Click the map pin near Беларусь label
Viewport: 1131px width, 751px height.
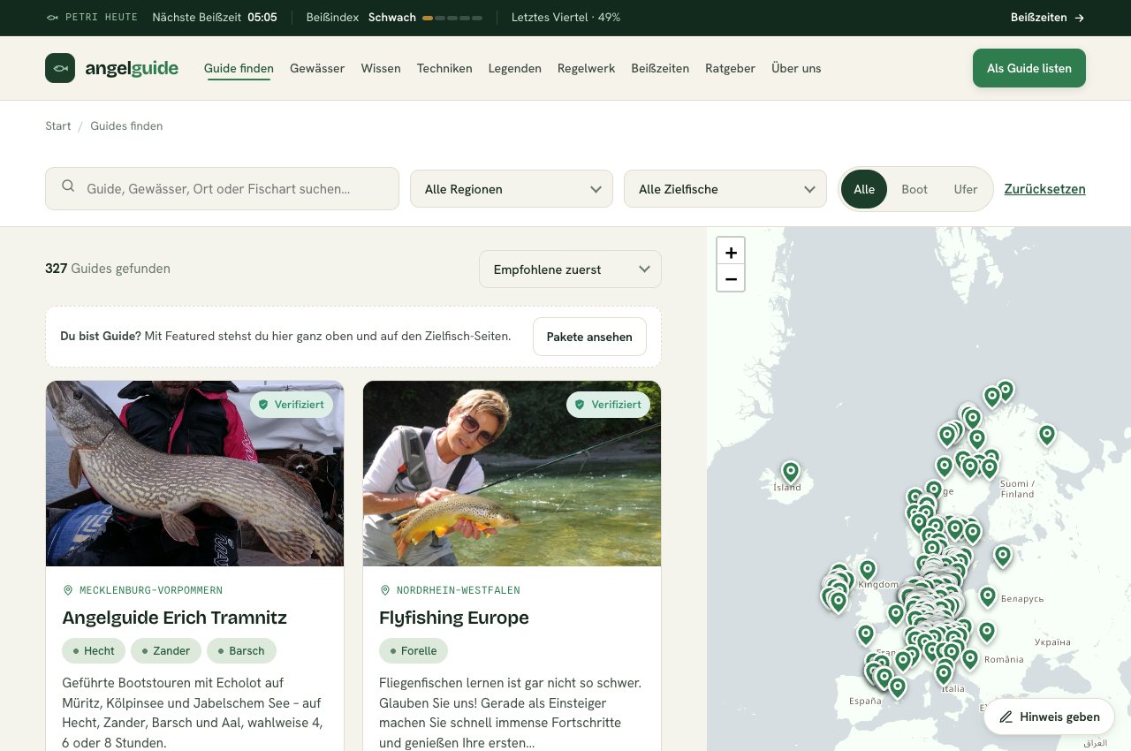coord(988,596)
